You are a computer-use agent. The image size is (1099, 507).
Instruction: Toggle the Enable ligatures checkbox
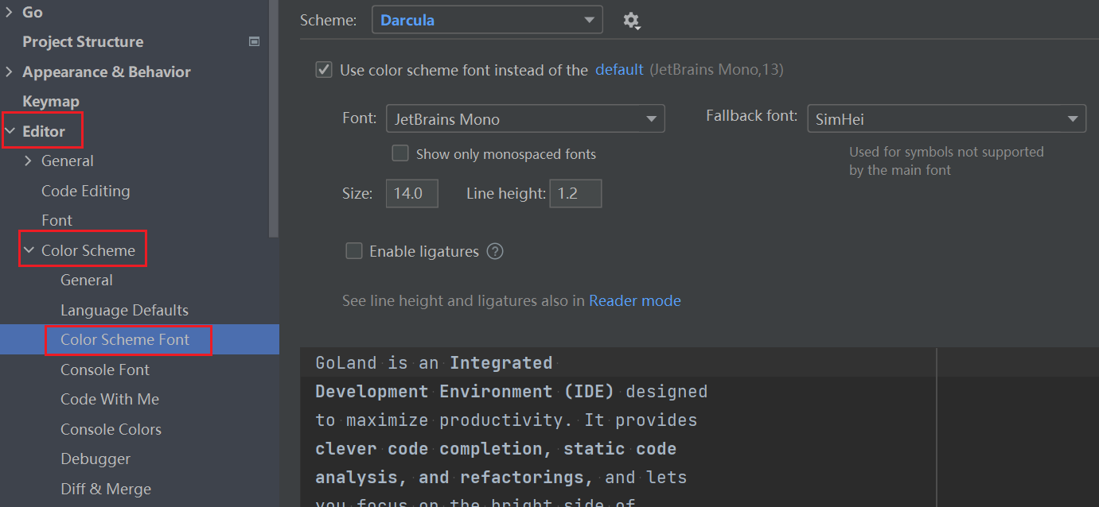pyautogui.click(x=354, y=250)
